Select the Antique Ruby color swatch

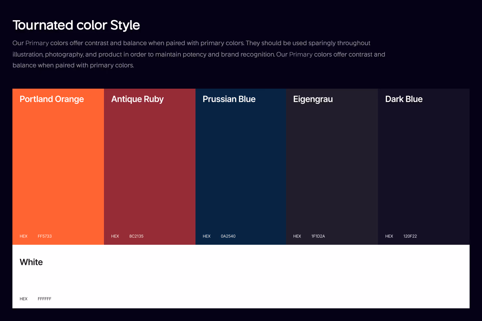coord(150,167)
